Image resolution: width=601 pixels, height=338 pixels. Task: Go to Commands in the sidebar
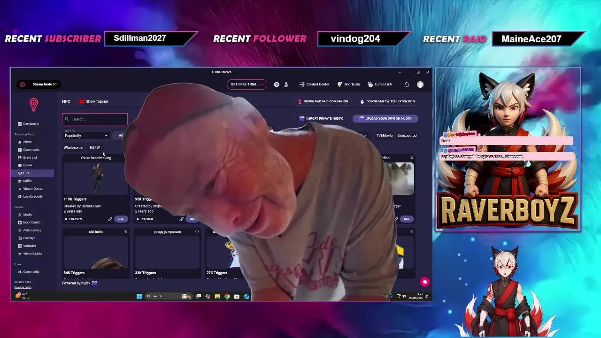pyautogui.click(x=29, y=150)
